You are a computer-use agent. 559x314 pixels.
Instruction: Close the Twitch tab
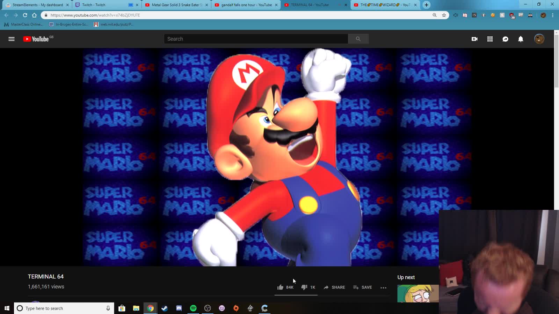click(x=137, y=5)
